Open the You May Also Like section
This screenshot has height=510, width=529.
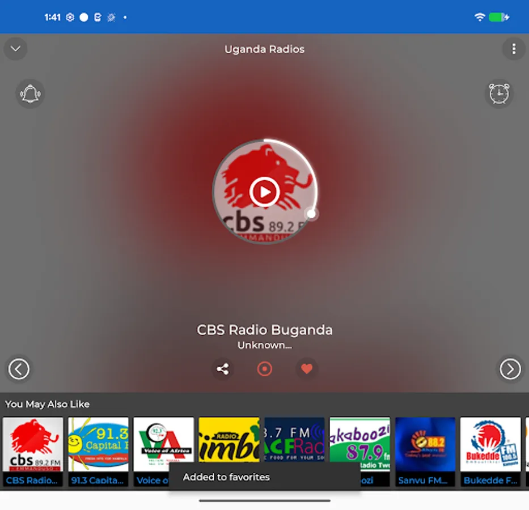tap(47, 404)
